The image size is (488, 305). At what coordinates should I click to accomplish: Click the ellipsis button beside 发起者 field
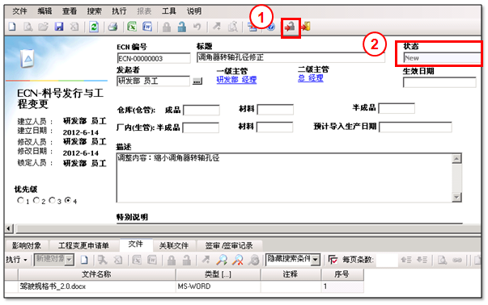click(x=197, y=81)
